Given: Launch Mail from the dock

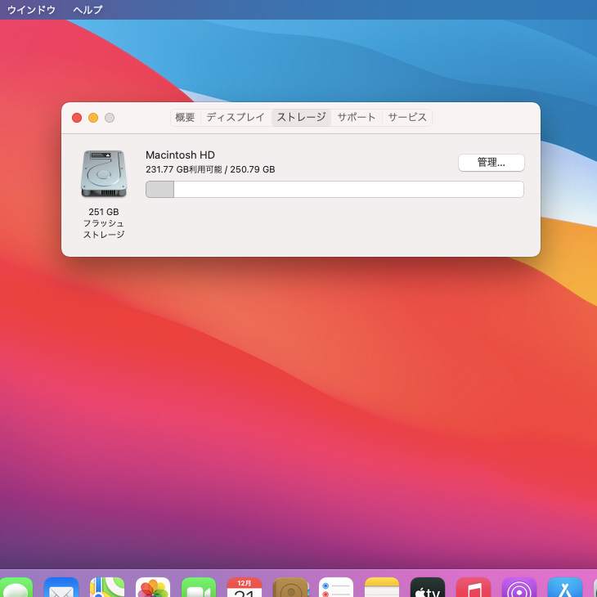Looking at the screenshot, I should (61, 589).
